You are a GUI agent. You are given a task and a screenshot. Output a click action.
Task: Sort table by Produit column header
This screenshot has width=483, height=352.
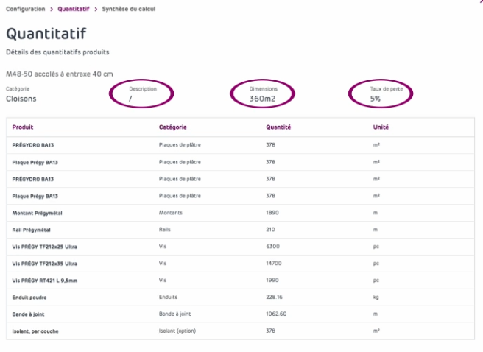(x=23, y=127)
